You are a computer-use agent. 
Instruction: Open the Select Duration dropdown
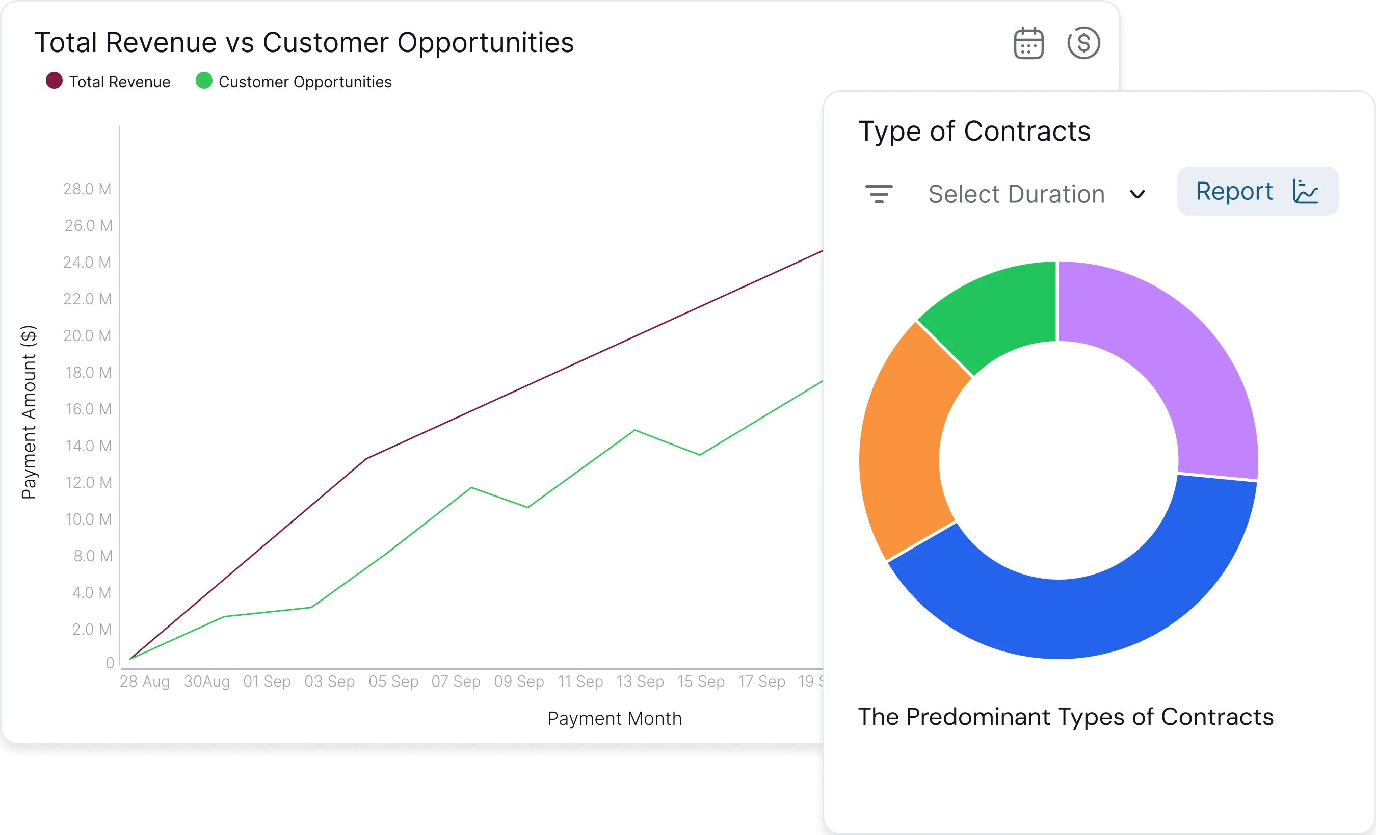(x=1015, y=194)
